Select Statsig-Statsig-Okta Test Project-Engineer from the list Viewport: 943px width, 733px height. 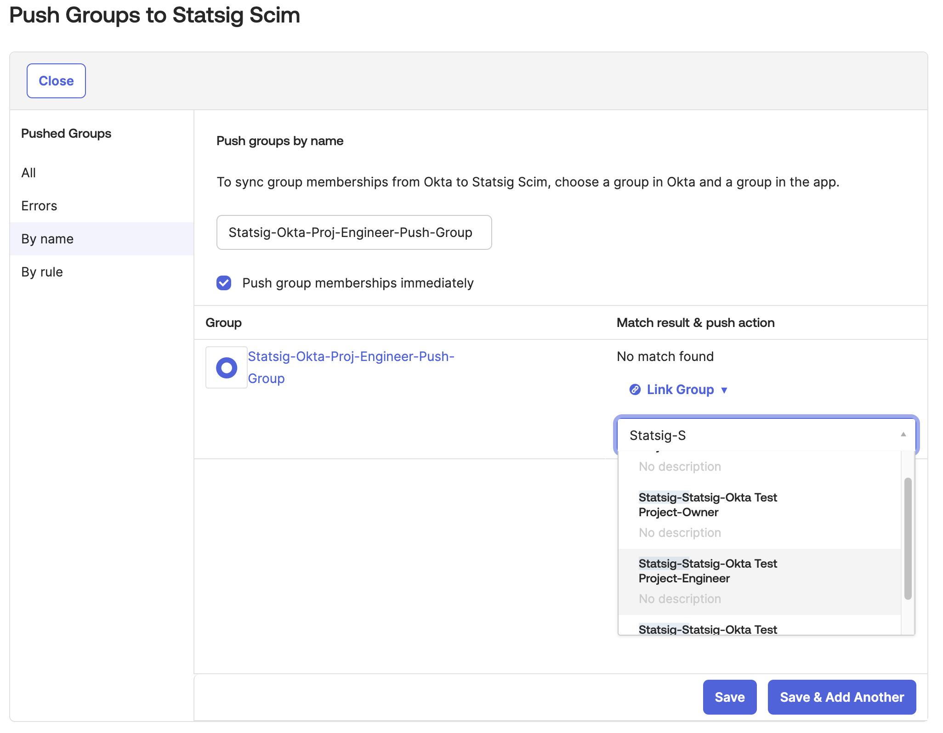coord(708,571)
